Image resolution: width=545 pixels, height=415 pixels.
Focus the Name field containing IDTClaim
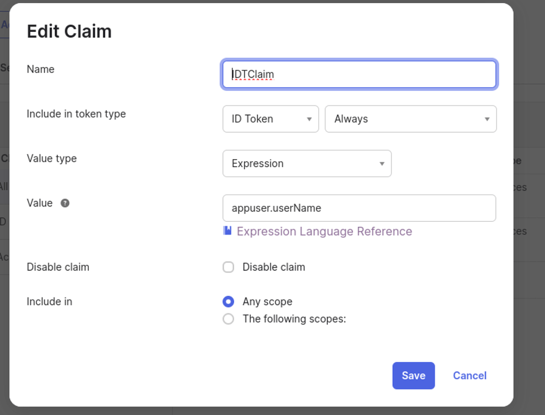(x=359, y=74)
